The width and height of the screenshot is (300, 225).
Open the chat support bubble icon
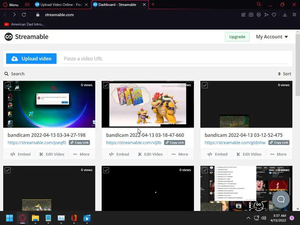281,199
